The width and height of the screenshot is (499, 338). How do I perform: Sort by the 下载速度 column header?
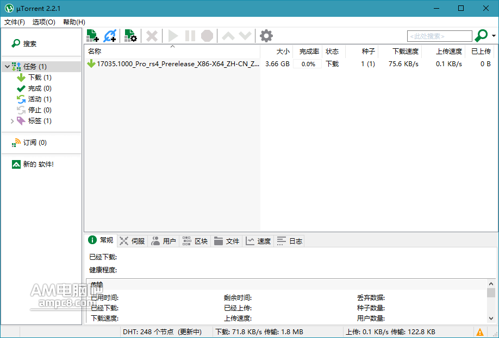400,51
